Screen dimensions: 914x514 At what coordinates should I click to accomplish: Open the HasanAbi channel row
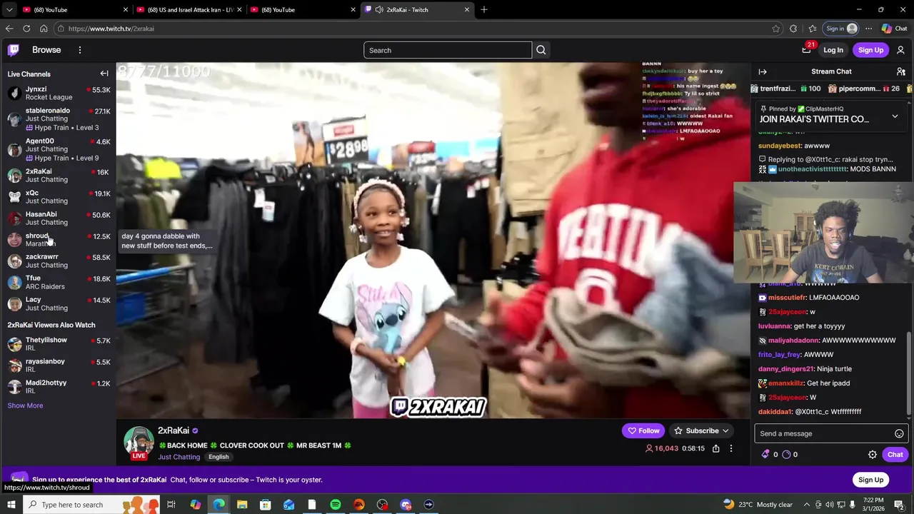click(x=59, y=218)
